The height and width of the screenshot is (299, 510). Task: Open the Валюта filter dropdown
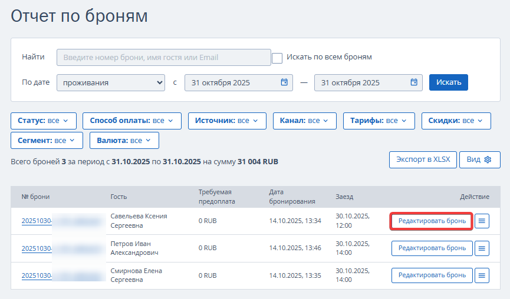pos(124,141)
